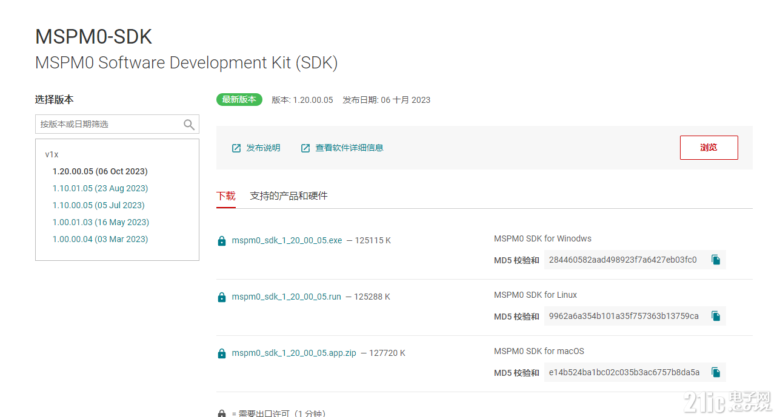Click the MD5 hash e14b524ba1bc02c035b3ac6757b8da5a

tap(624, 372)
